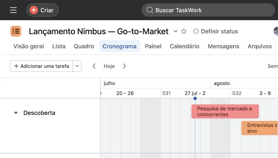Click the Definir status circle icon

tap(196, 31)
